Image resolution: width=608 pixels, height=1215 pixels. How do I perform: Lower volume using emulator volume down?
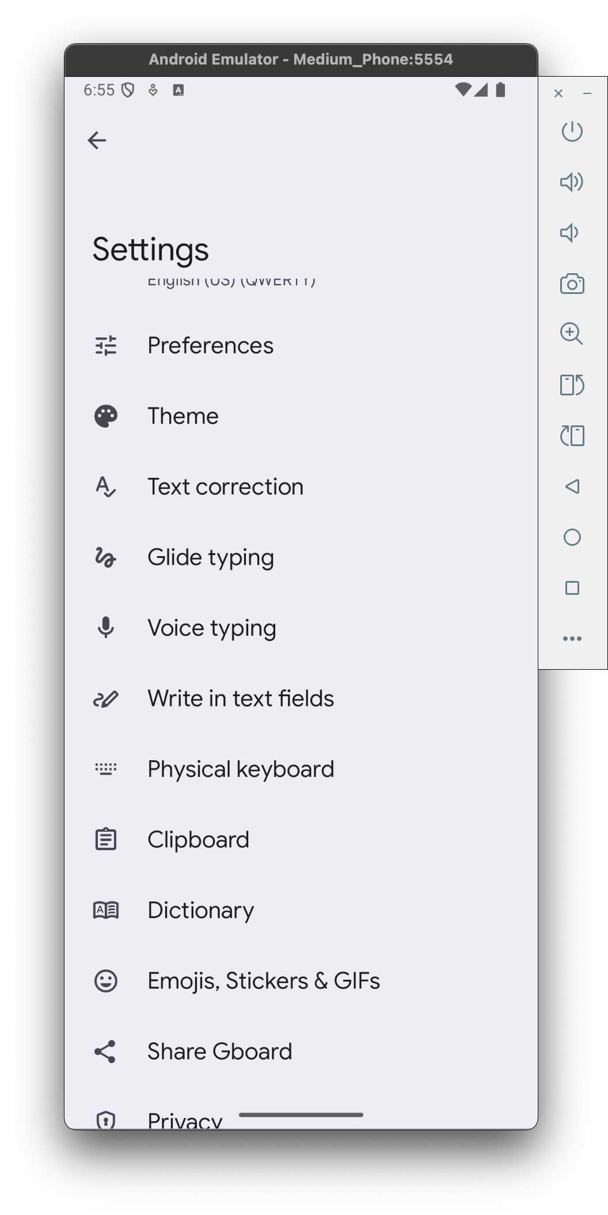click(569, 233)
